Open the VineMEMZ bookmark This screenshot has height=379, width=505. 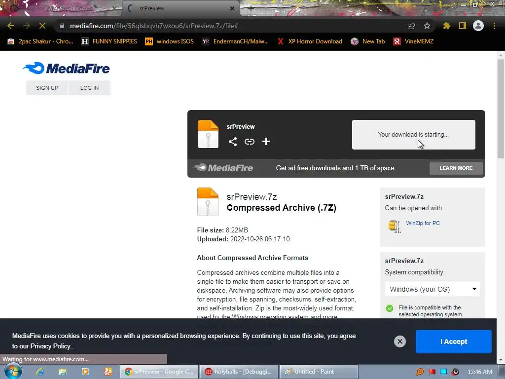414,41
